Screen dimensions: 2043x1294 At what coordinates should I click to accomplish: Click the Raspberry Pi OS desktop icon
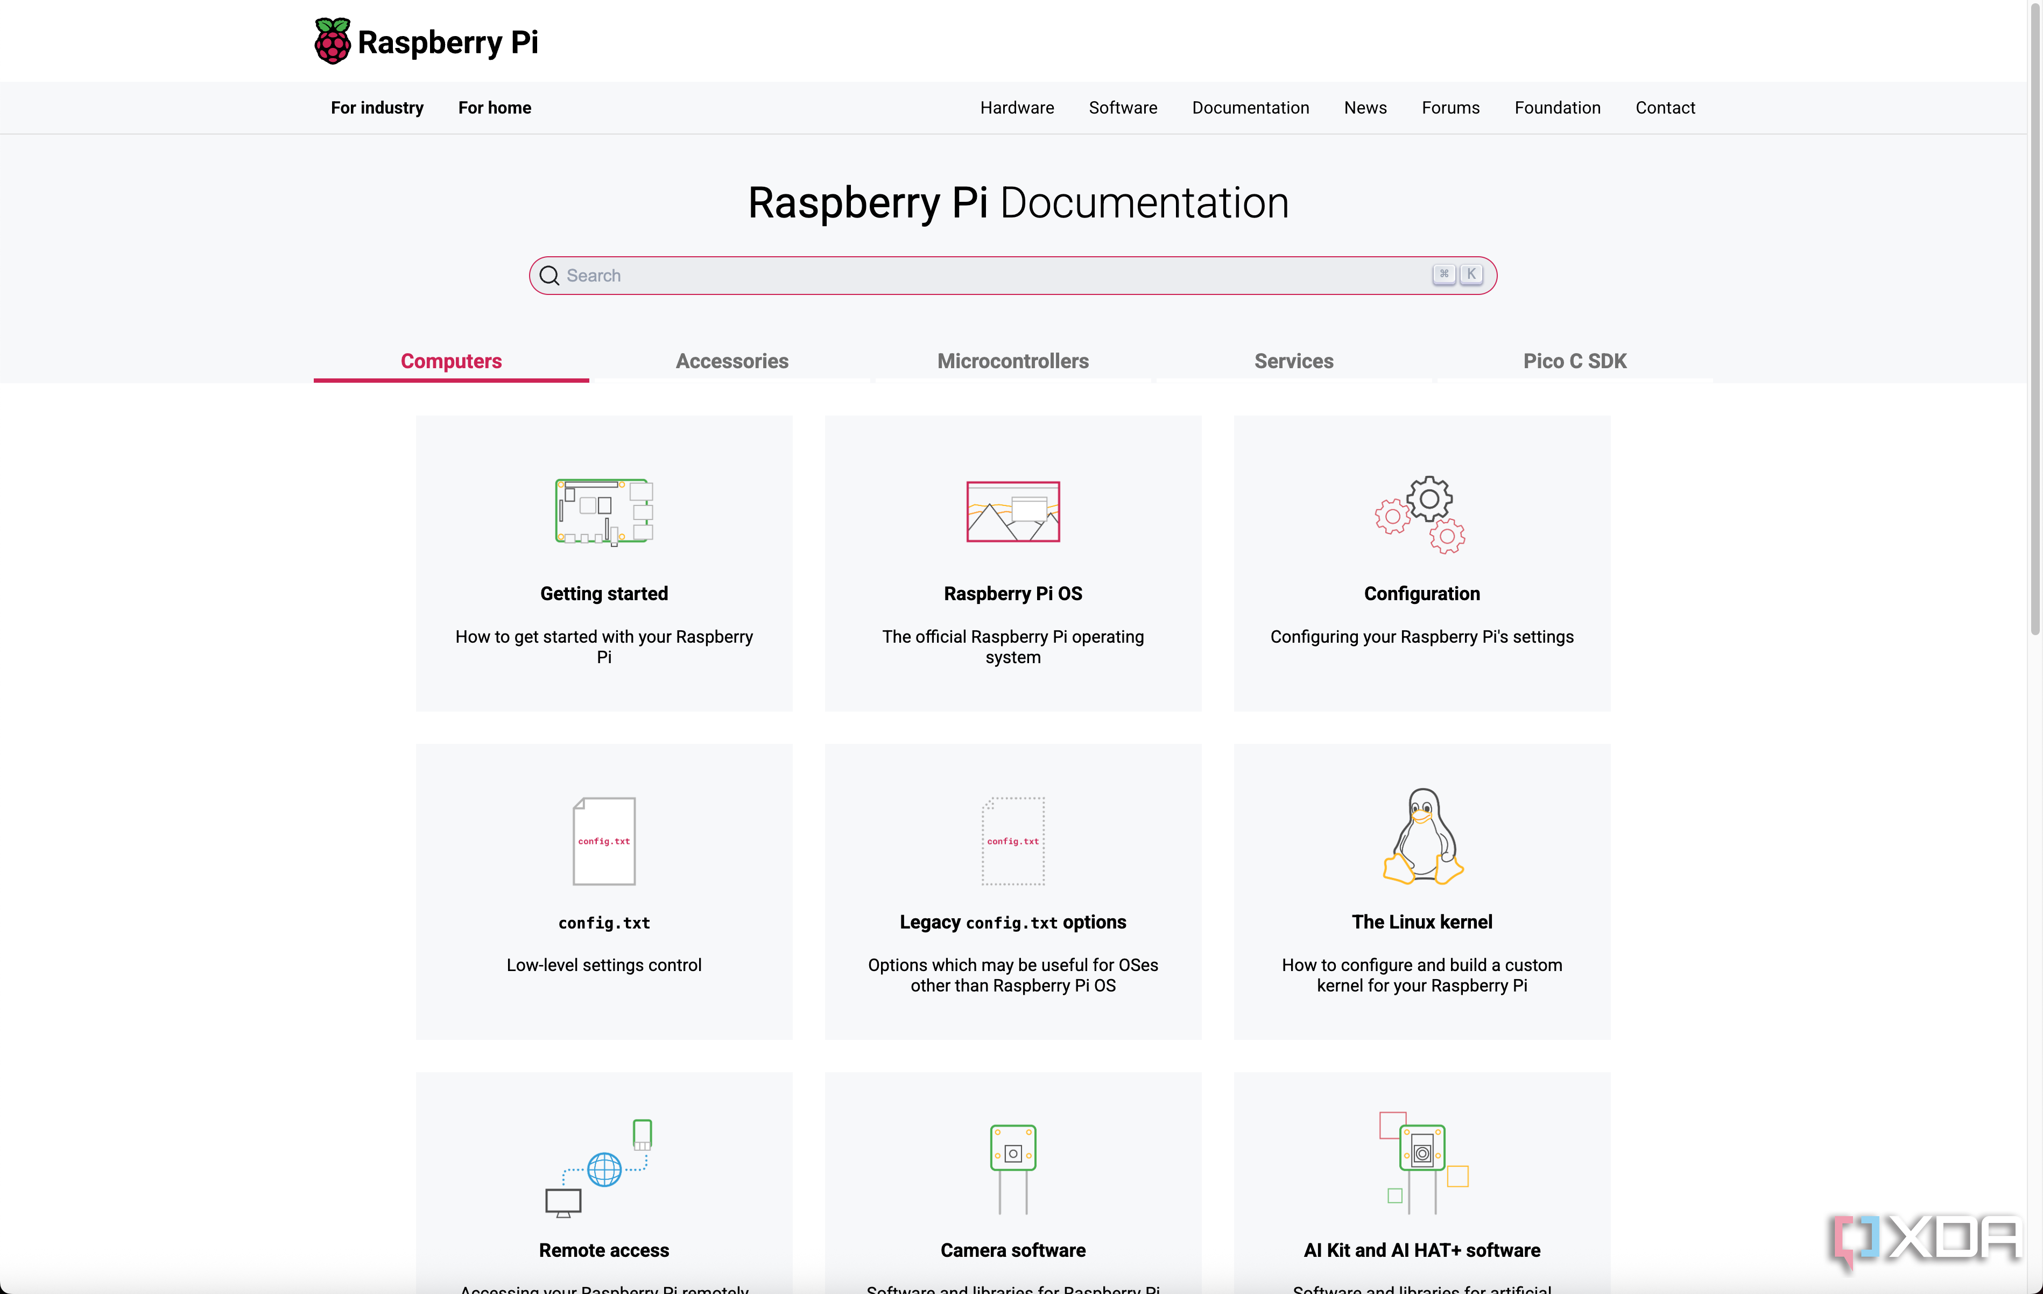click(1013, 512)
